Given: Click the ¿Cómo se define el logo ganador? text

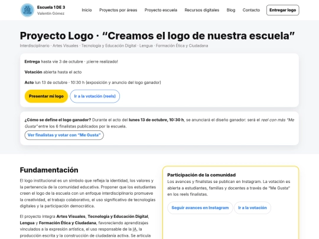Looking at the screenshot, I should (58, 120).
